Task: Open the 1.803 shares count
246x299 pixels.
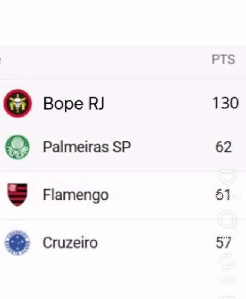Action: coord(228,280)
